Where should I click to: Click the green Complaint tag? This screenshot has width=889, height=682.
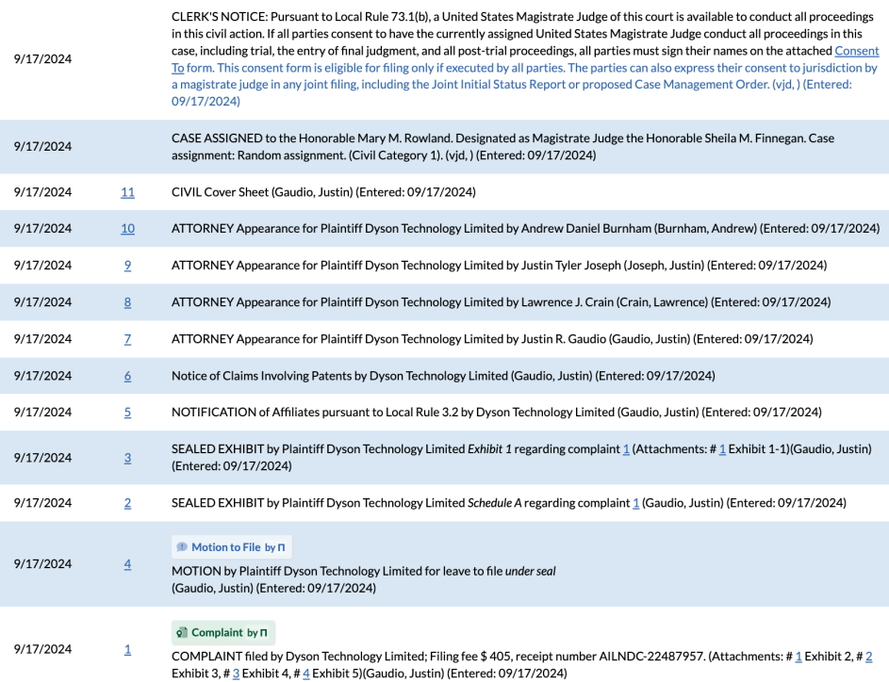(x=223, y=632)
